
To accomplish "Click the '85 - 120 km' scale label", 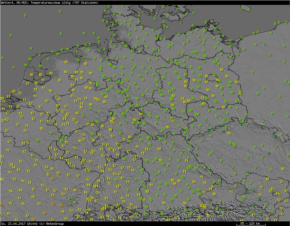I will [250, 223].
